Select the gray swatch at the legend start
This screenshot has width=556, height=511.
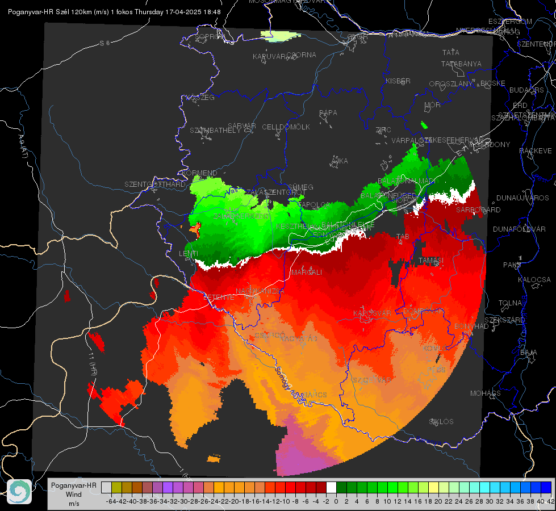(106, 488)
